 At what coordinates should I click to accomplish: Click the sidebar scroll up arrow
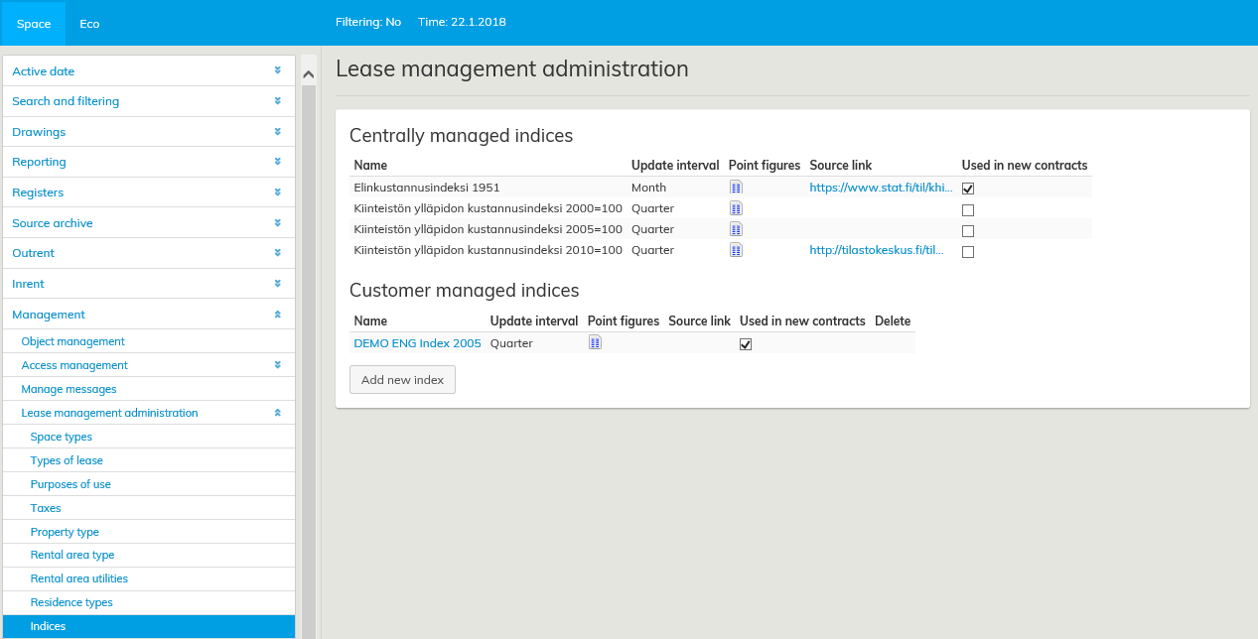308,74
